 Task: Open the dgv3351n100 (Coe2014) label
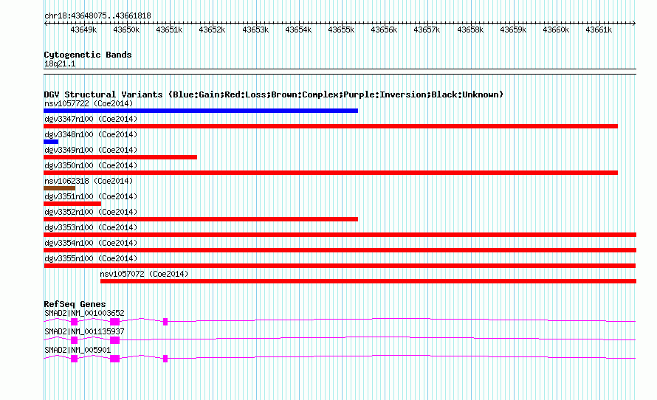tap(91, 196)
